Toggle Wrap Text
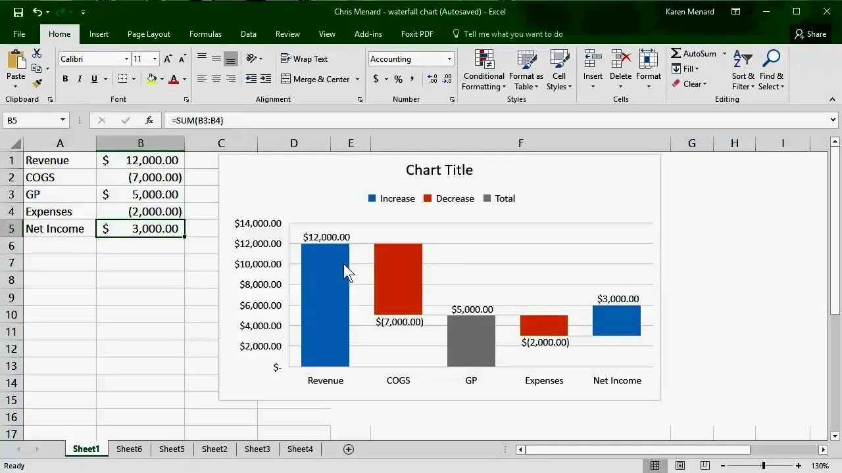 click(304, 59)
